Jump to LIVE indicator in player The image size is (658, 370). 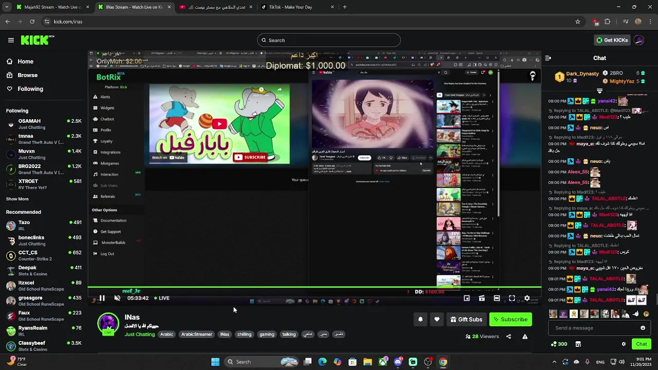[x=161, y=298]
